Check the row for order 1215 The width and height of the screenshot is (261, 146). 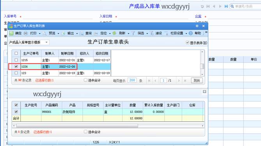(16, 60)
